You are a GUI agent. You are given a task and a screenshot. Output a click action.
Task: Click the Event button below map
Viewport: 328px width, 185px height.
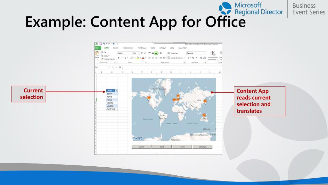[x=182, y=146]
